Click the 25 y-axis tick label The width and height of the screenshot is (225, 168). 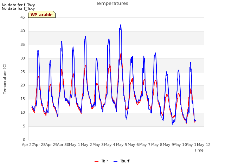click(22, 72)
